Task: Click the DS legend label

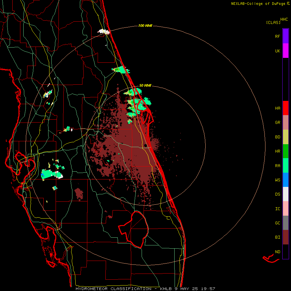Action: pos(277,194)
